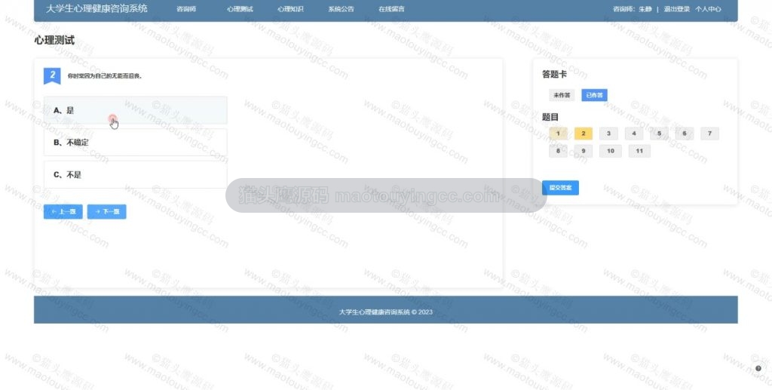Click the footer text 大学生心理健康咨询系统 © 2023
The height and width of the screenshot is (390, 772).
tap(386, 312)
